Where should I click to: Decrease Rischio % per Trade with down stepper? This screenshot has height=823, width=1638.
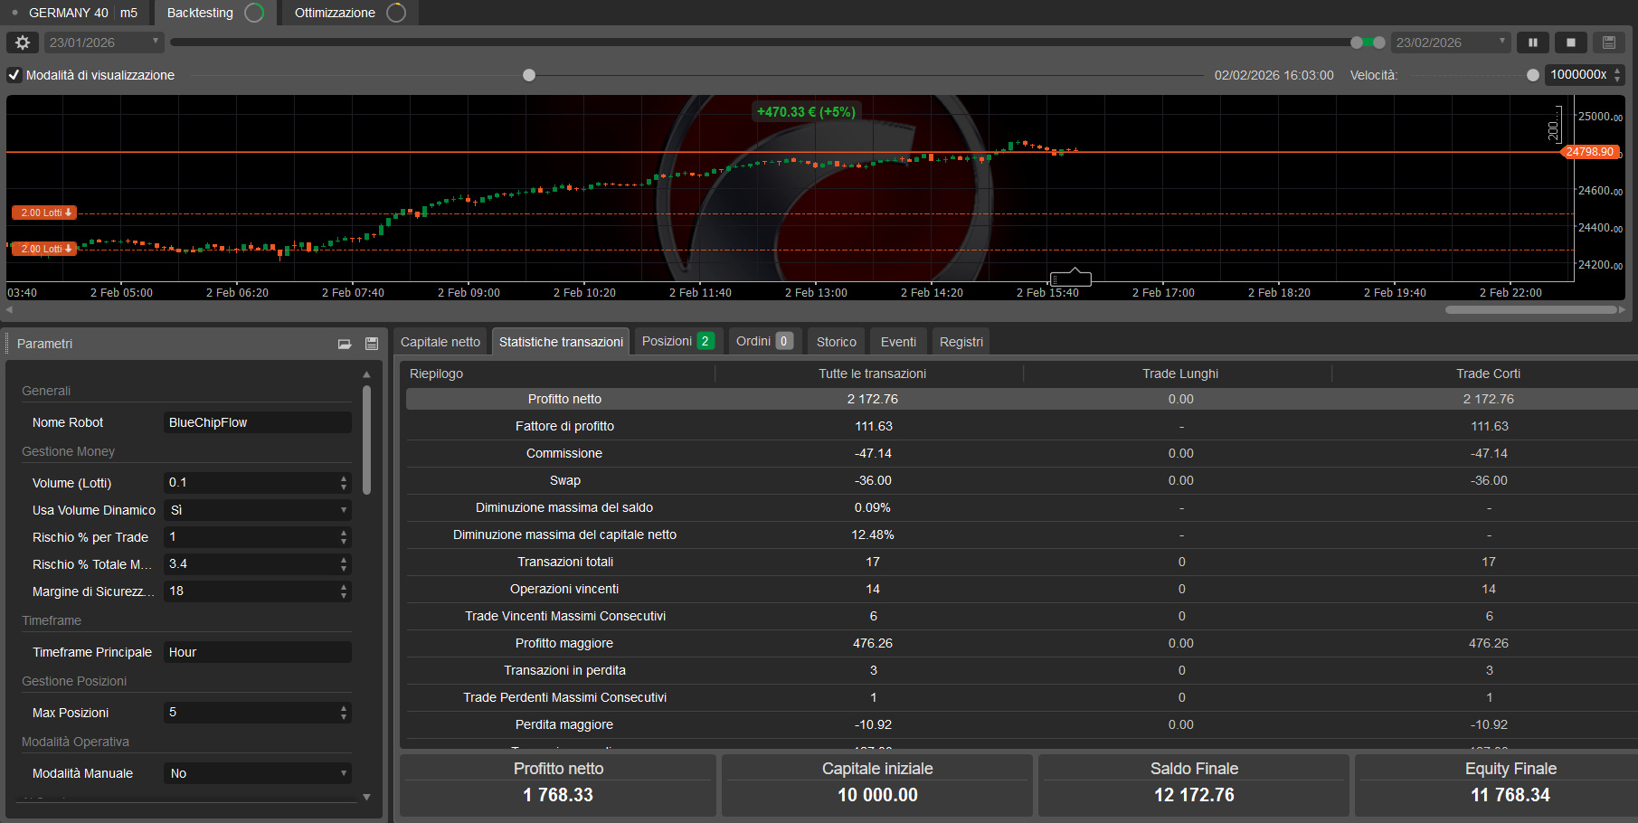point(343,542)
